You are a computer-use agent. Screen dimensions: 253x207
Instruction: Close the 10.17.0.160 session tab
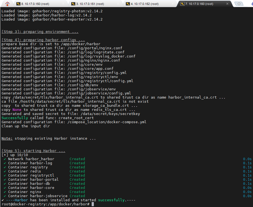pyautogui.click(x=227, y=4)
